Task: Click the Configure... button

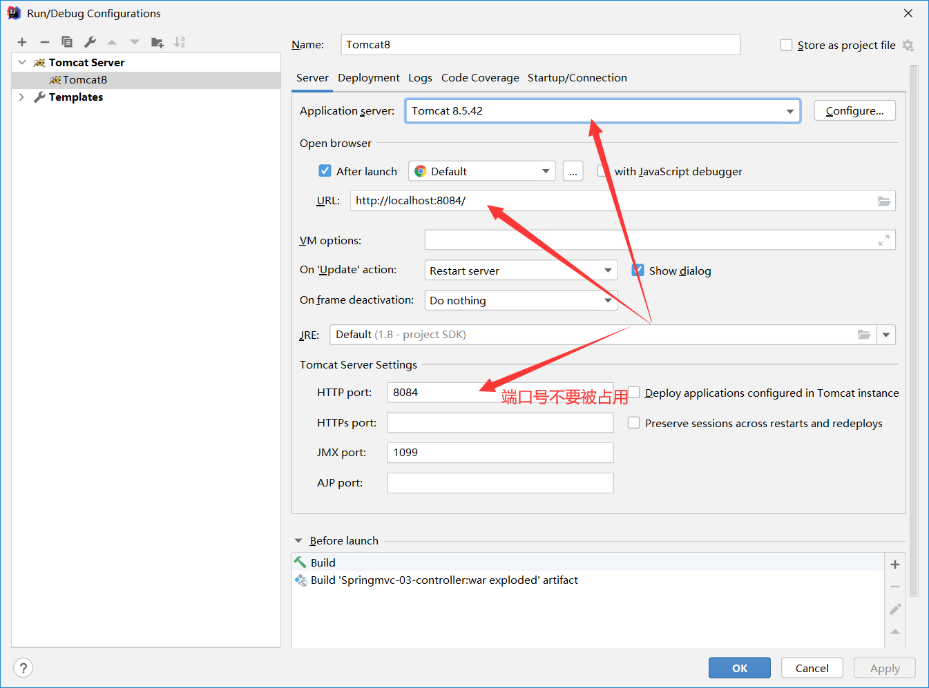Action: click(854, 111)
